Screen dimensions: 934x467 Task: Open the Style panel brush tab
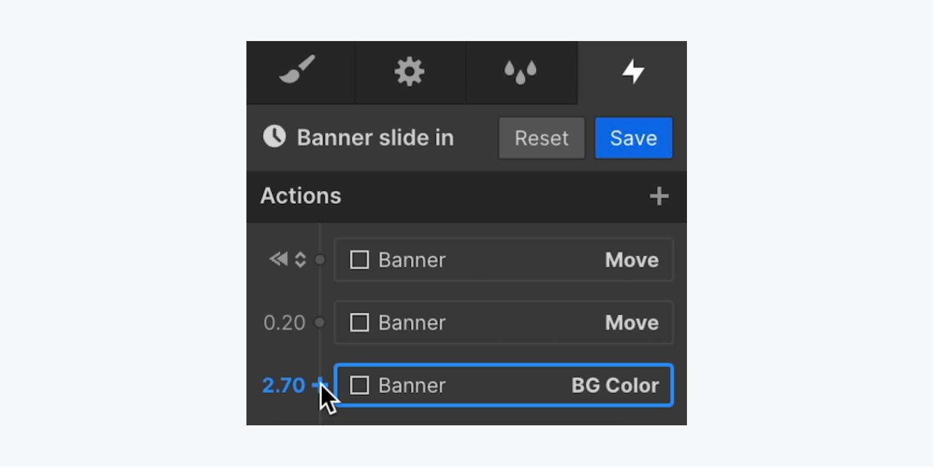click(x=297, y=71)
